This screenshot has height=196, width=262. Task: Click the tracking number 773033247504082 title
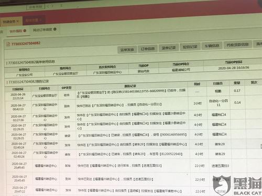click(x=26, y=43)
